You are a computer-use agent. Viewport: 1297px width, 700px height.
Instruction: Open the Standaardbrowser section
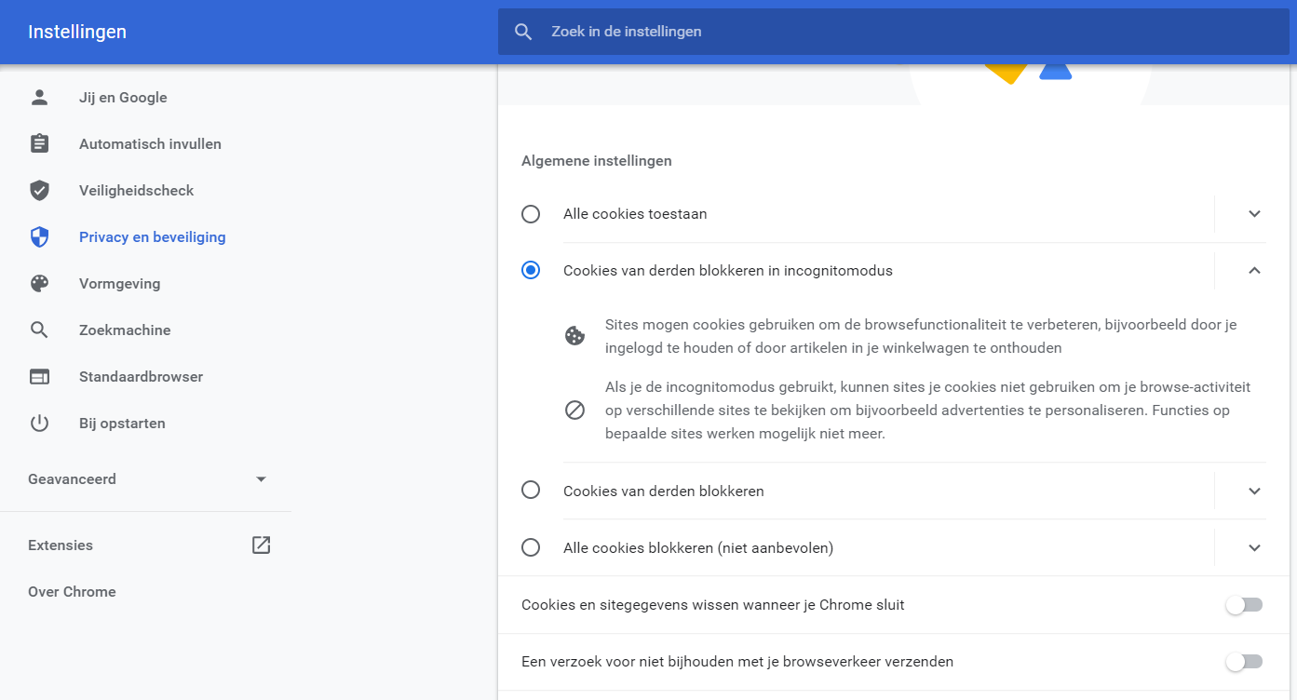point(141,376)
